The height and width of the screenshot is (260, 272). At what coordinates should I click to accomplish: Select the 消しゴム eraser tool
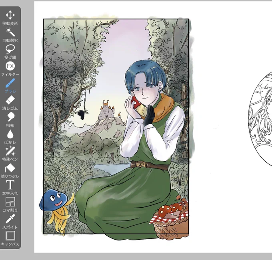click(x=10, y=103)
